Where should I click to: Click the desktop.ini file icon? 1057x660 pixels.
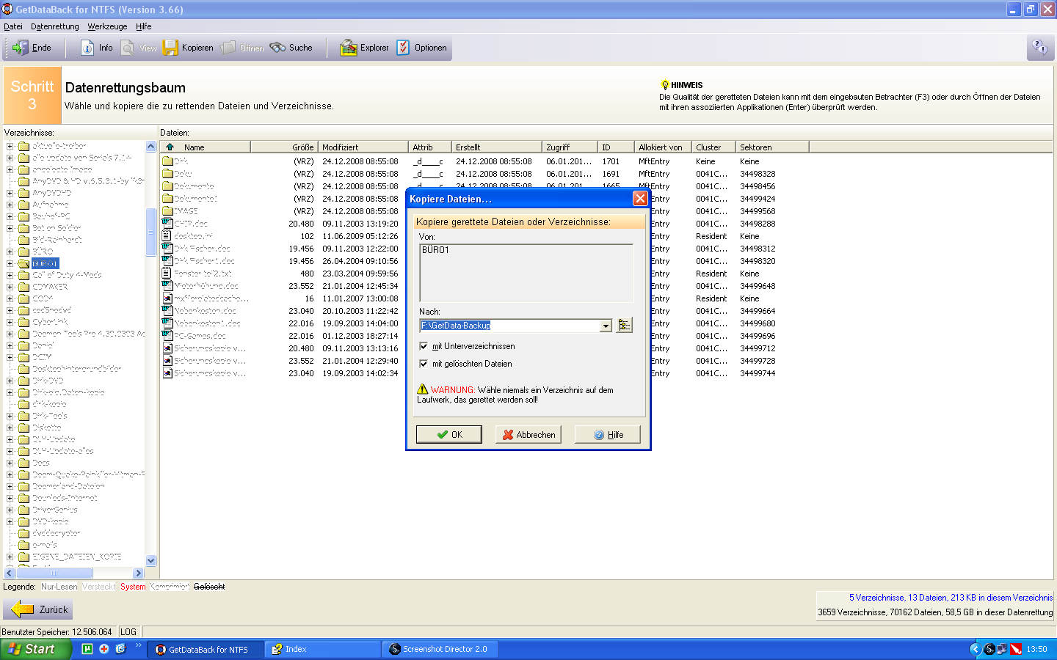click(167, 236)
